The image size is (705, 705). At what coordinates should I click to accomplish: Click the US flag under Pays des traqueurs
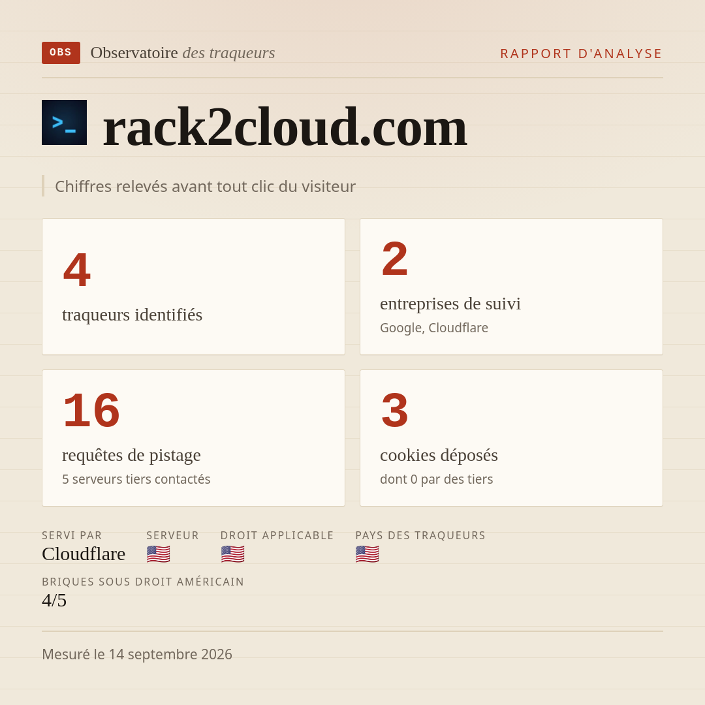point(367,554)
